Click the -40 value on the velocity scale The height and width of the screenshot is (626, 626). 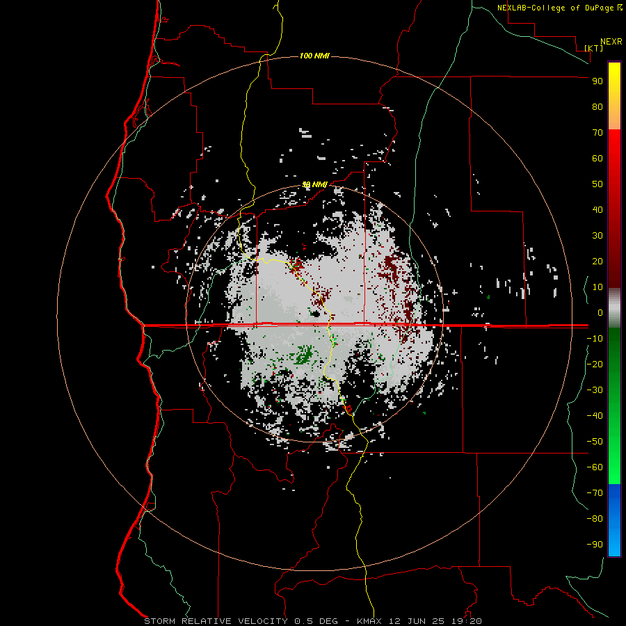tap(595, 416)
